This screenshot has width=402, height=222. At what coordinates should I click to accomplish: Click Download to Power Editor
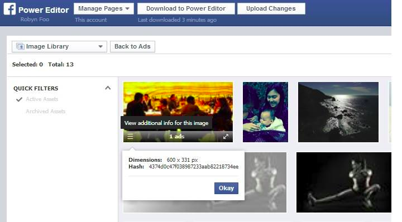point(186,8)
